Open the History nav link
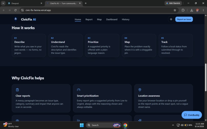The height and width of the screenshot is (129, 207). click(126, 19)
